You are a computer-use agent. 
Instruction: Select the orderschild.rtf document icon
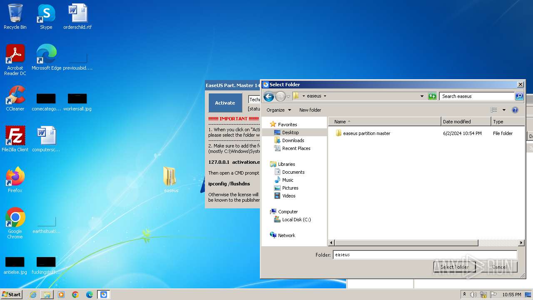tap(77, 17)
